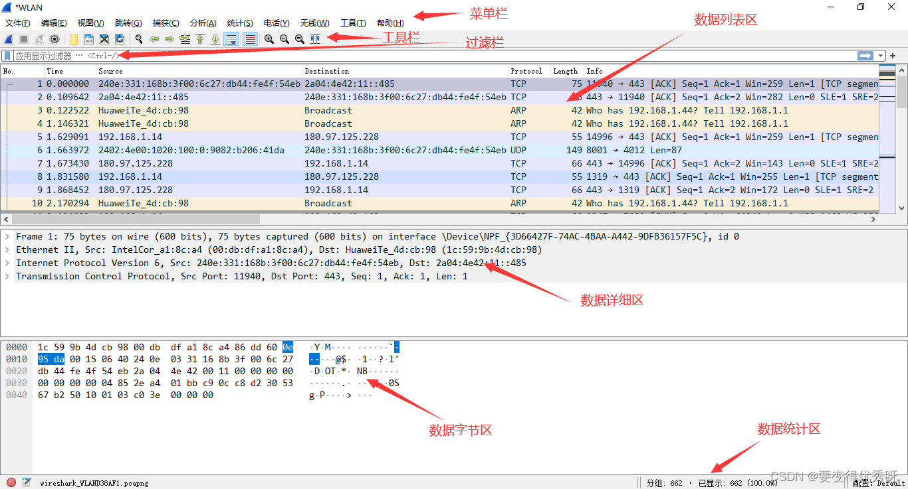Open the 统计(S) menu
The image size is (908, 489).
point(240,23)
